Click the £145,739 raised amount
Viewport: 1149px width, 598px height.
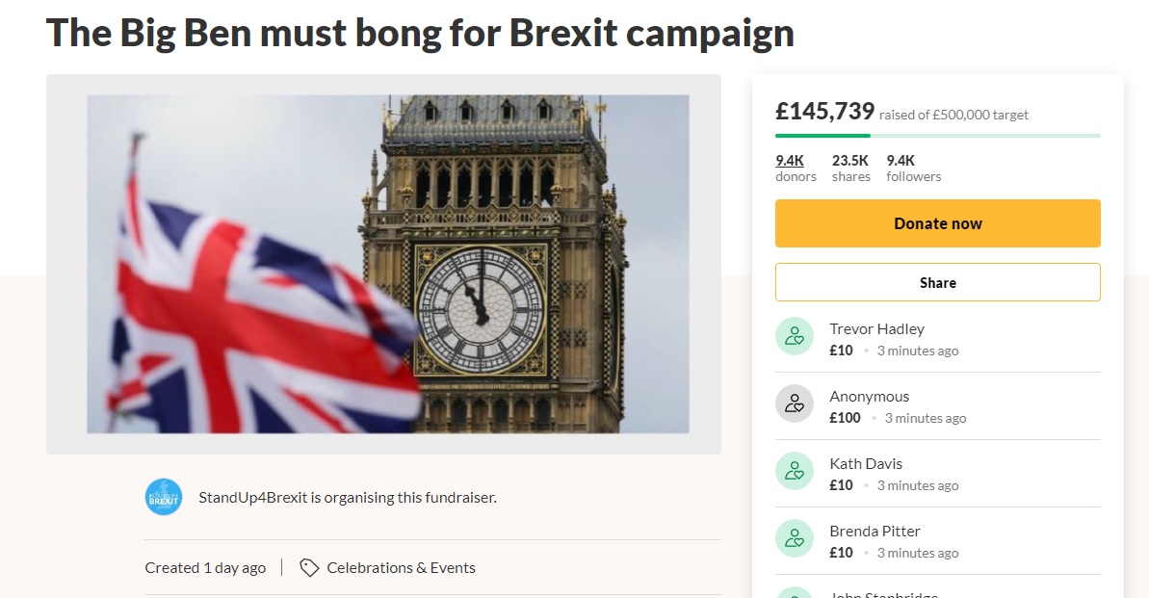click(x=824, y=112)
